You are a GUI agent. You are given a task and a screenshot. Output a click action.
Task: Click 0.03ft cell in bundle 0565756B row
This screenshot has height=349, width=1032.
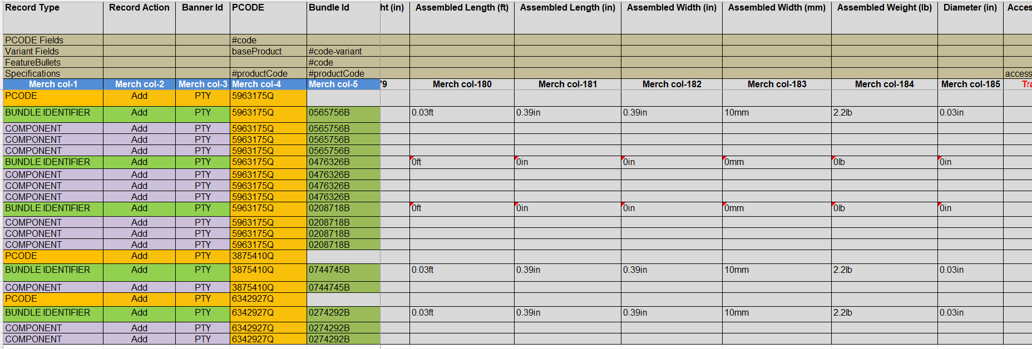(x=462, y=113)
